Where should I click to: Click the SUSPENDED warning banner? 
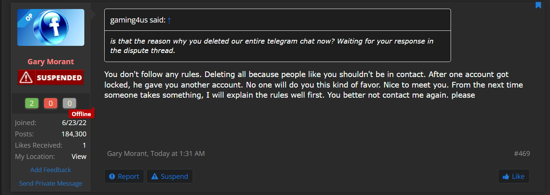tap(51, 77)
